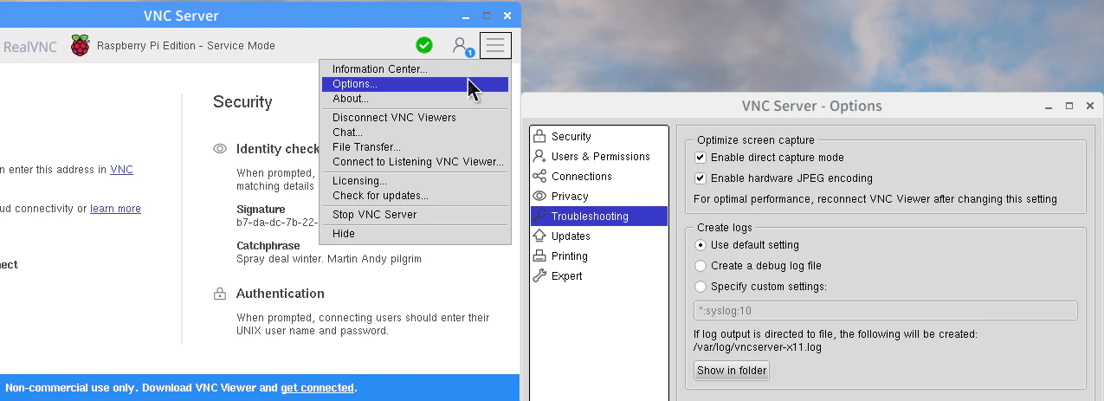Choose Check for updates... menu item
Image resolution: width=1104 pixels, height=401 pixels.
tap(415, 196)
